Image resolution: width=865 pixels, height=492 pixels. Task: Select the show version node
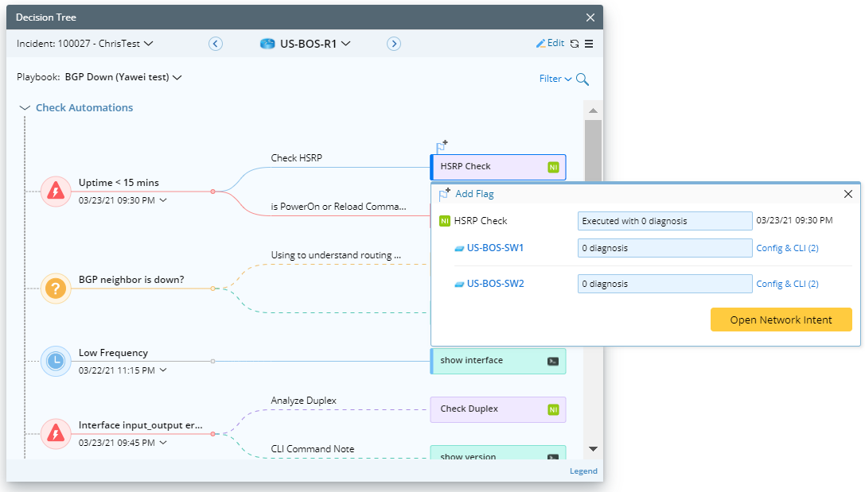(497, 453)
